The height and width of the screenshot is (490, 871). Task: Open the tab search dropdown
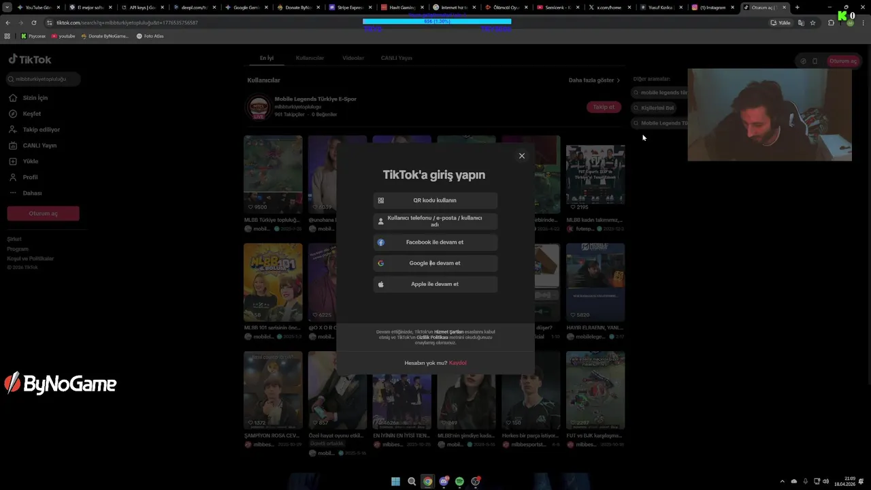(7, 7)
